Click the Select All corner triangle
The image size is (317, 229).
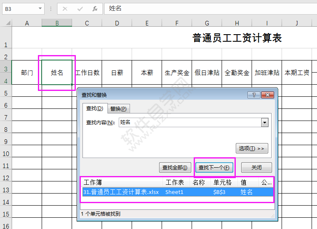click(x=7, y=23)
